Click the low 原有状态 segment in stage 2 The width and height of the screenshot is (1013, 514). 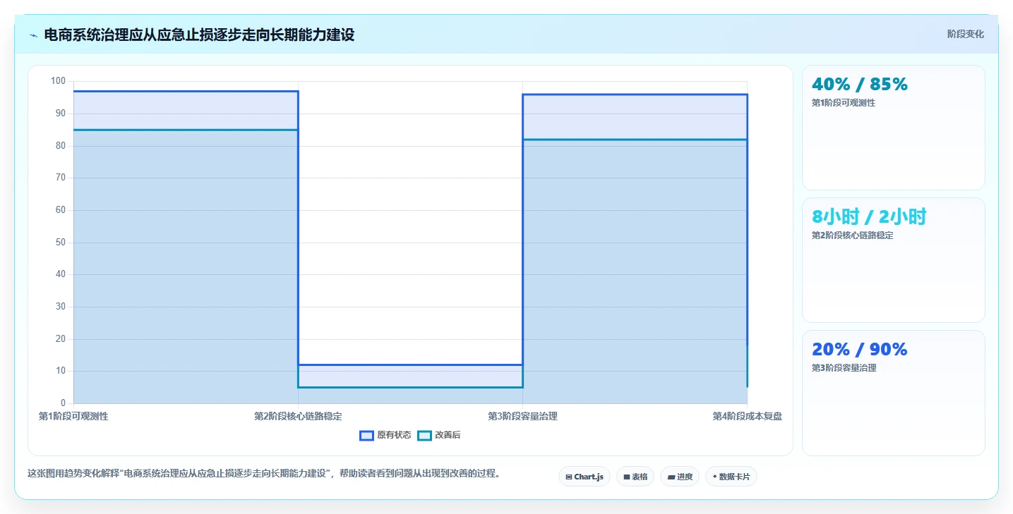coord(410,365)
